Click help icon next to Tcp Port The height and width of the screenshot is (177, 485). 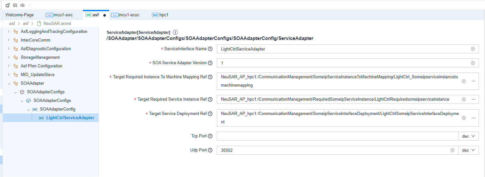(210, 136)
